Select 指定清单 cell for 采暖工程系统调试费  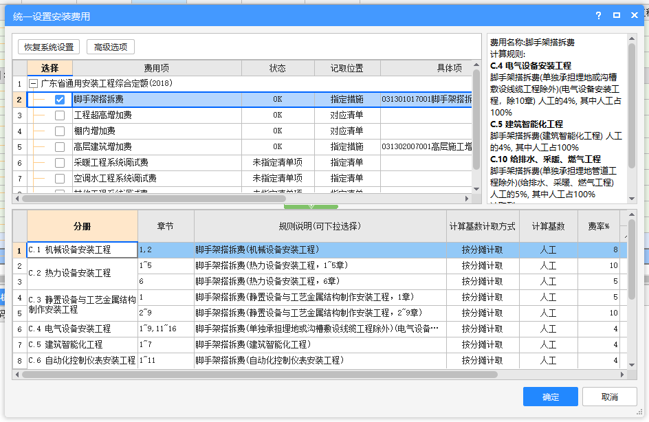(347, 163)
